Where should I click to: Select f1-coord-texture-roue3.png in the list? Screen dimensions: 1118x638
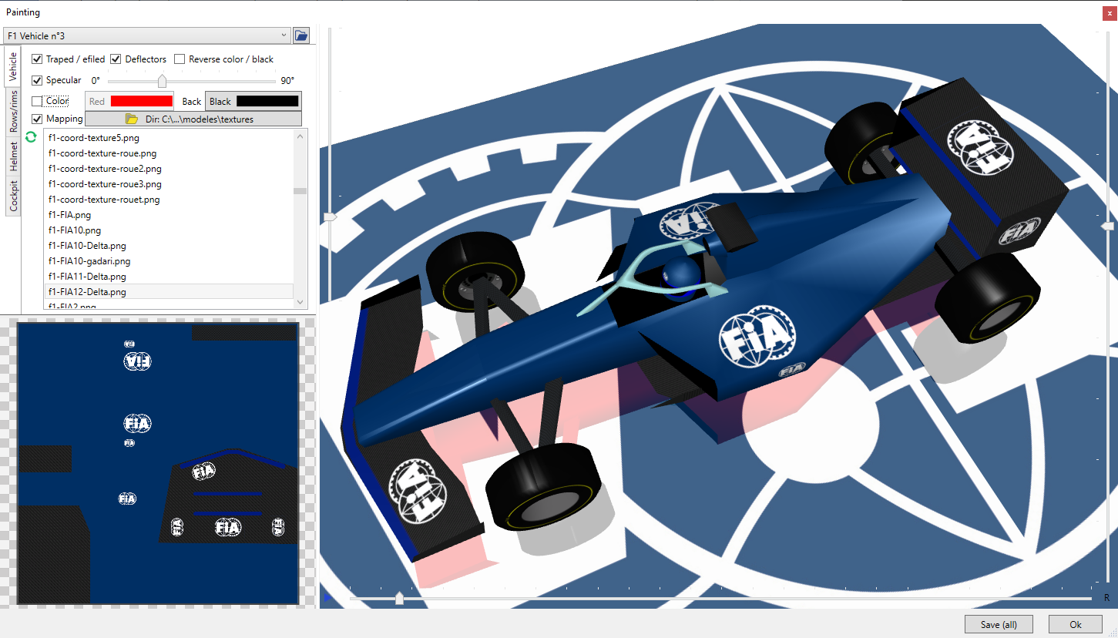169,184
